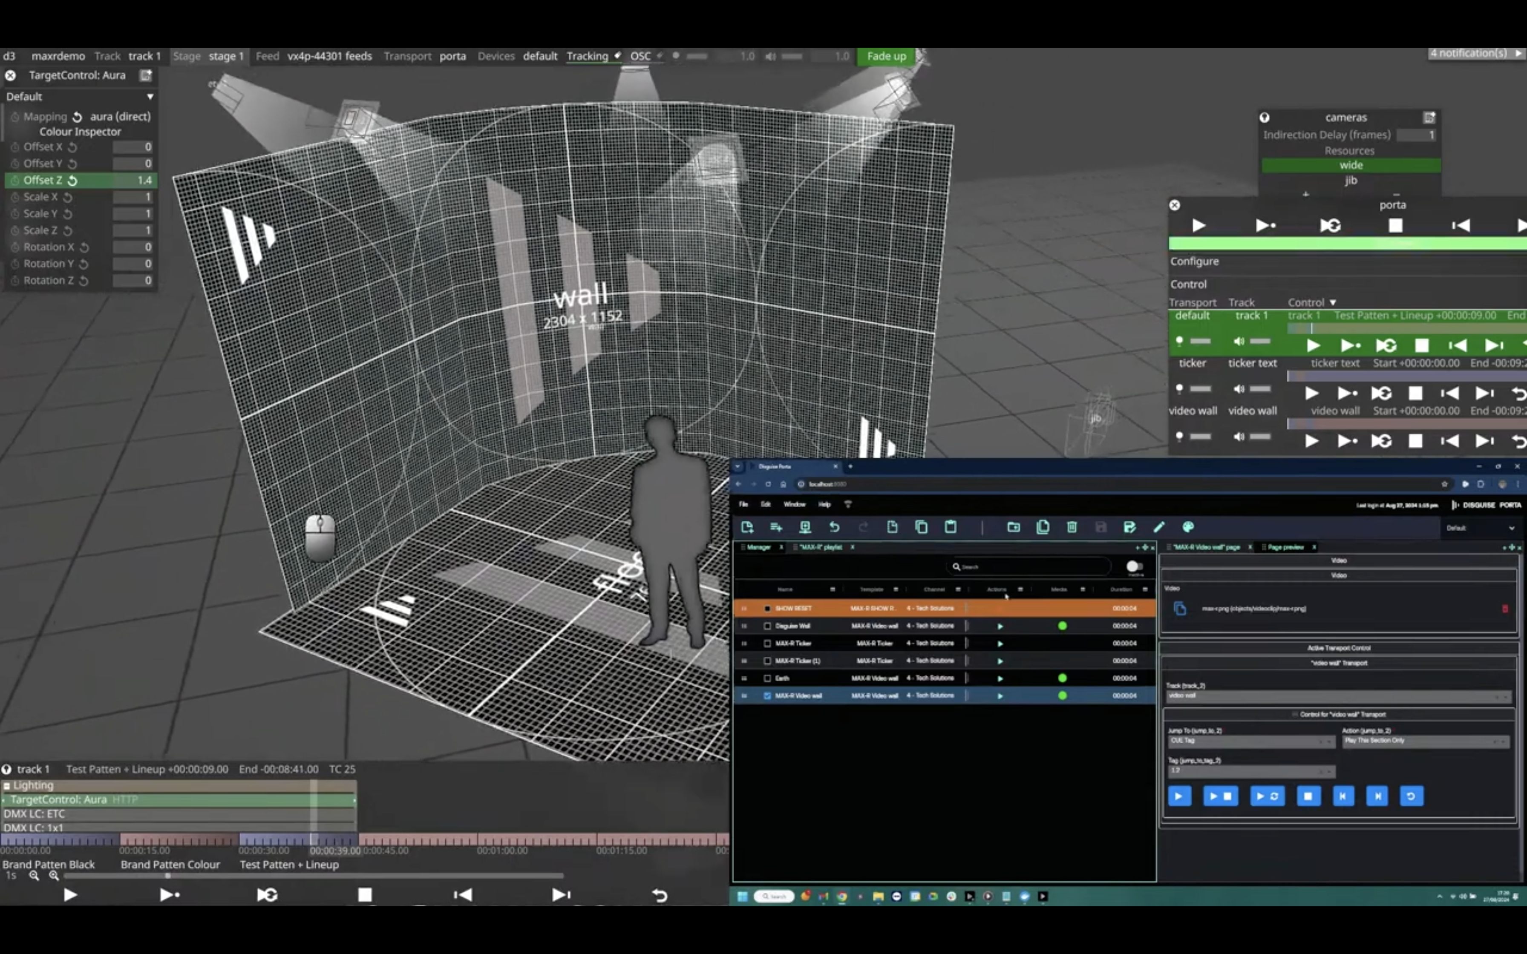Check the Earth playlist row checkbox
The image size is (1527, 954).
(x=767, y=678)
